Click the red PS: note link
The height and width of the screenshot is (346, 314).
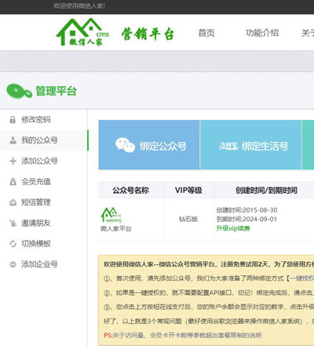pos(182,335)
